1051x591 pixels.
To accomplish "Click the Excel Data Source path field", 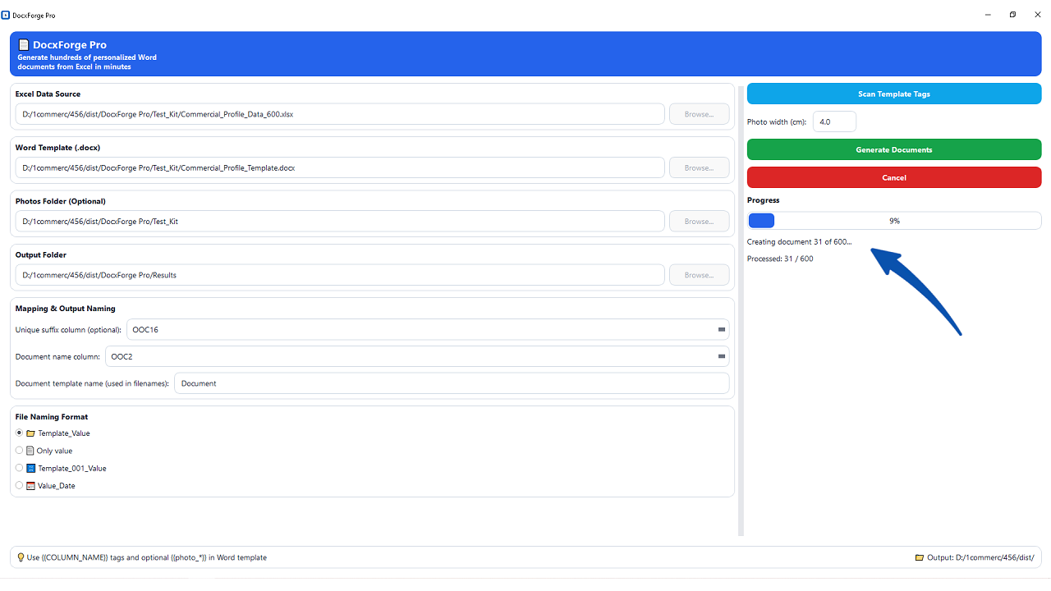I will [340, 114].
